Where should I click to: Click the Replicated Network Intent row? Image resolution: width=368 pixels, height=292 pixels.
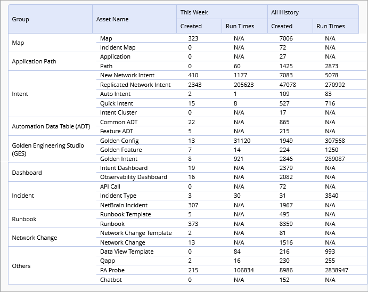point(135,85)
